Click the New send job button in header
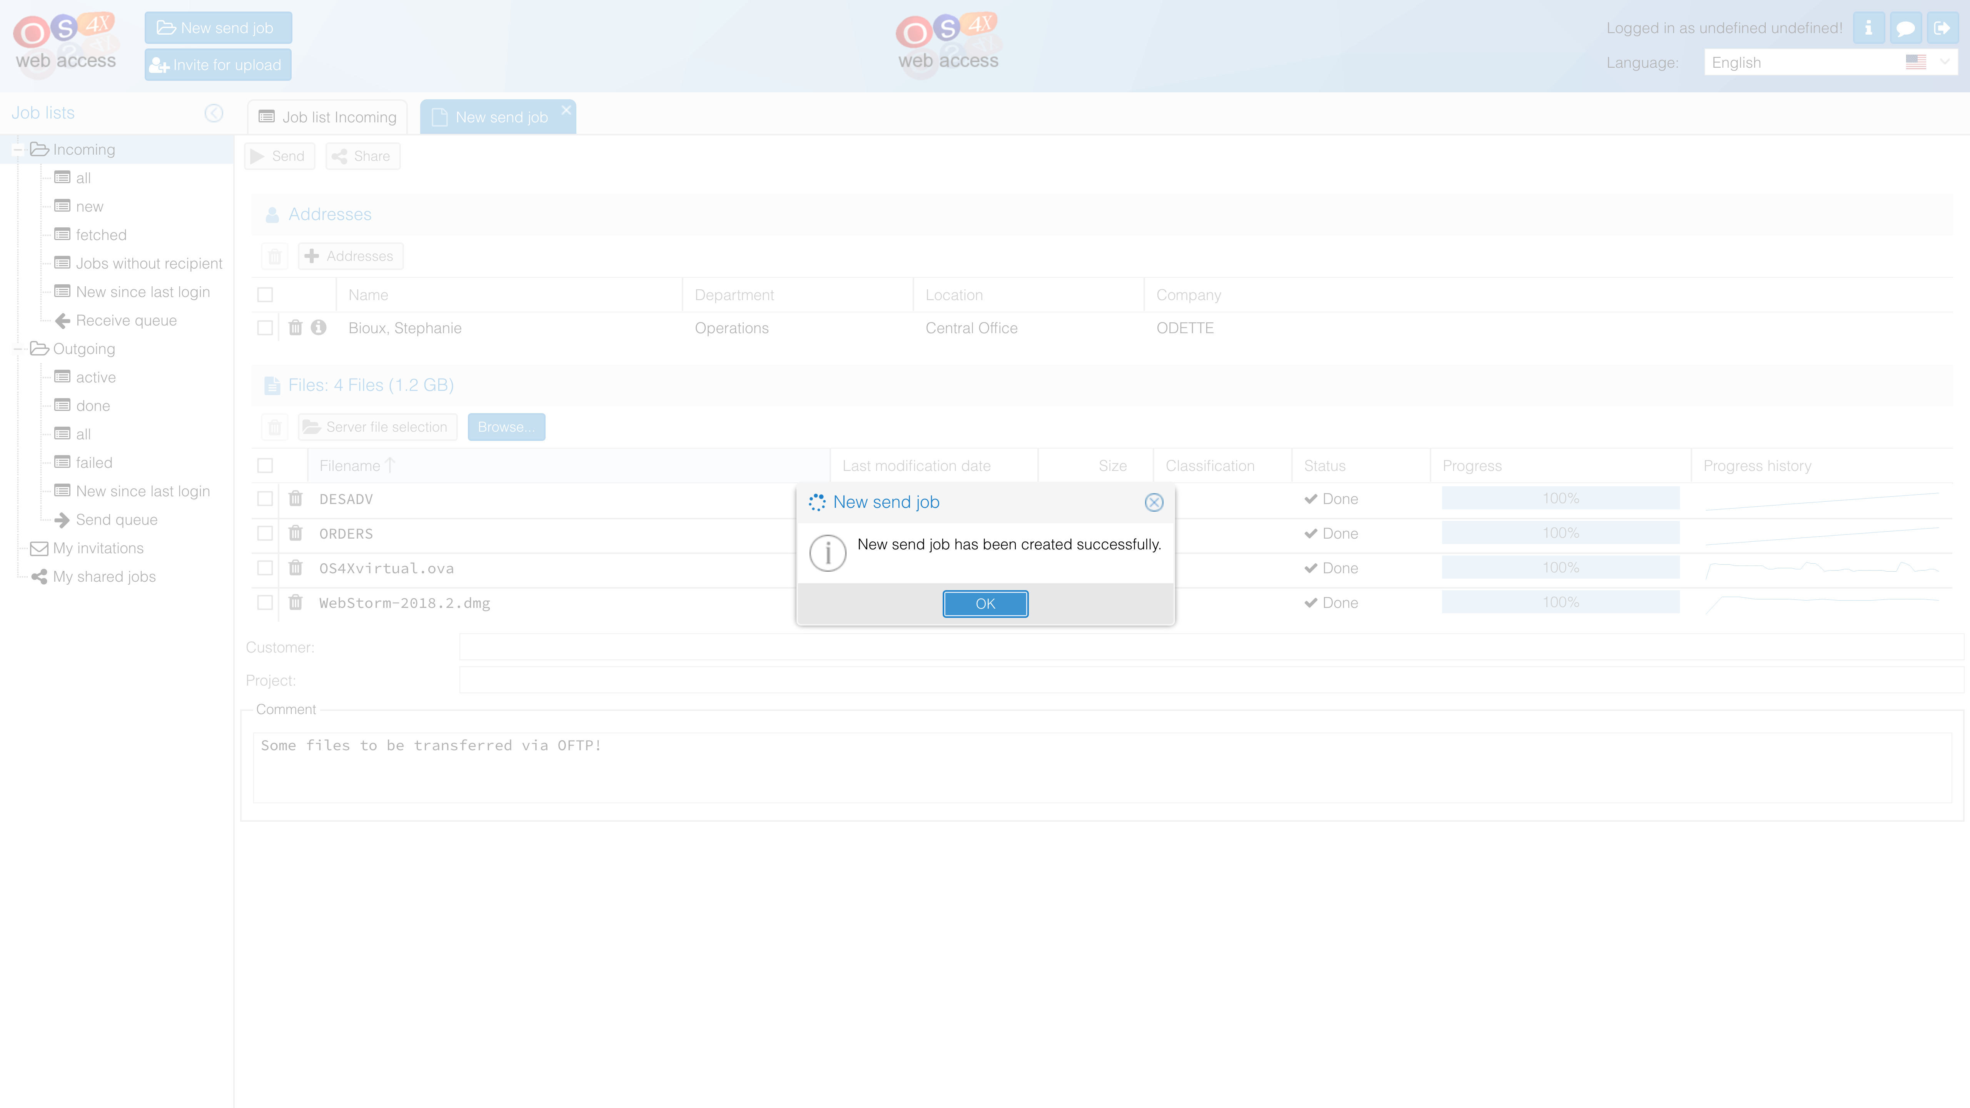Image resolution: width=1970 pixels, height=1108 pixels. 218,28
